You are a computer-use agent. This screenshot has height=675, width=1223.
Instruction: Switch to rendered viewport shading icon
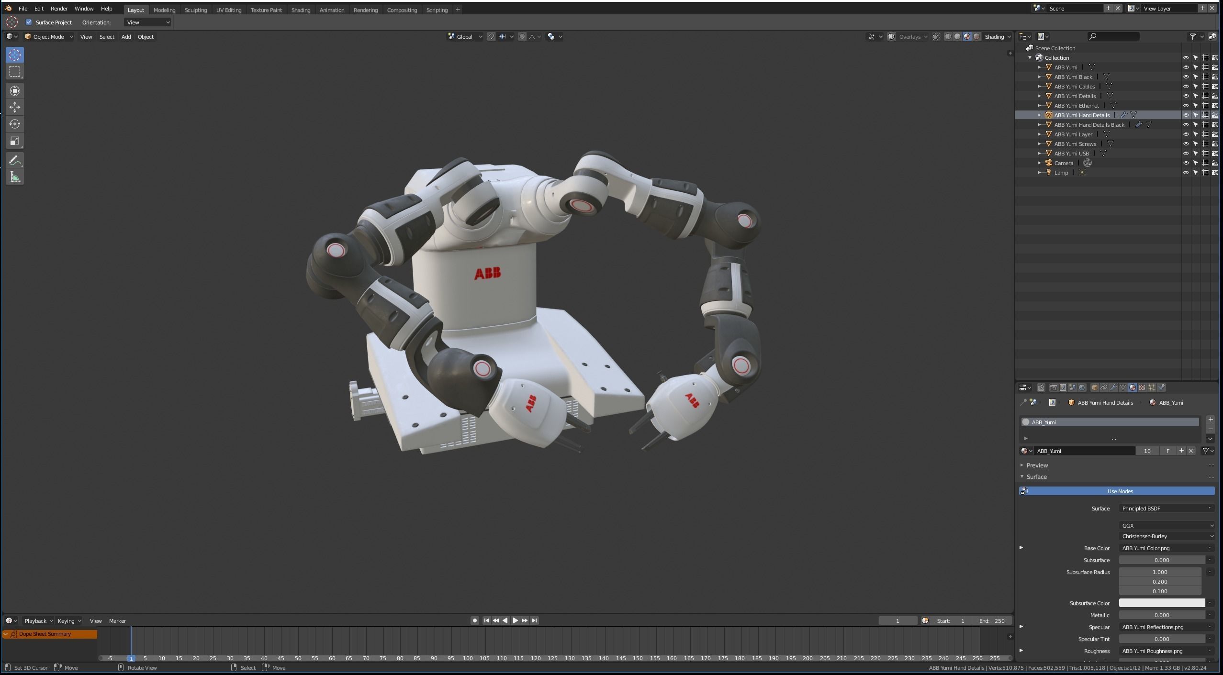[976, 36]
